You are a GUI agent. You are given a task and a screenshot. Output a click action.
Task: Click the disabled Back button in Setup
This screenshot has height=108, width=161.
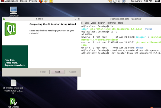43,72
